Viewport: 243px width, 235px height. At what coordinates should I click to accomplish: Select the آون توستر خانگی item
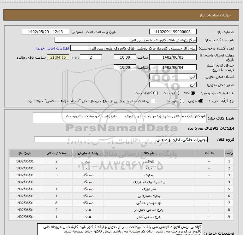pyautogui.click(x=149, y=203)
